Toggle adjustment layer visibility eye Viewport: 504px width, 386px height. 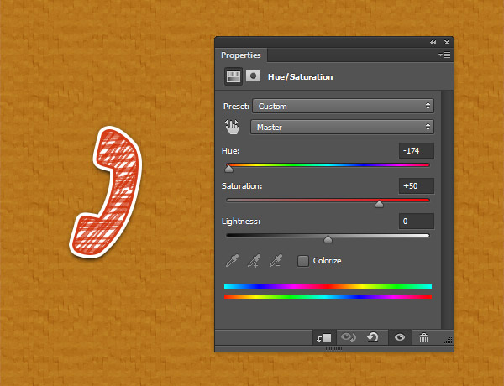pyautogui.click(x=400, y=337)
